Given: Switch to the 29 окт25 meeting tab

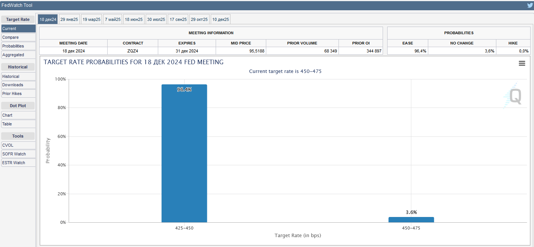Looking at the screenshot, I should point(199,19).
